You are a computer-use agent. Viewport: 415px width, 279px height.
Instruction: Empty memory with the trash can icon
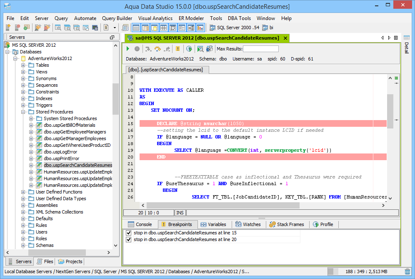pyautogui.click(x=407, y=271)
